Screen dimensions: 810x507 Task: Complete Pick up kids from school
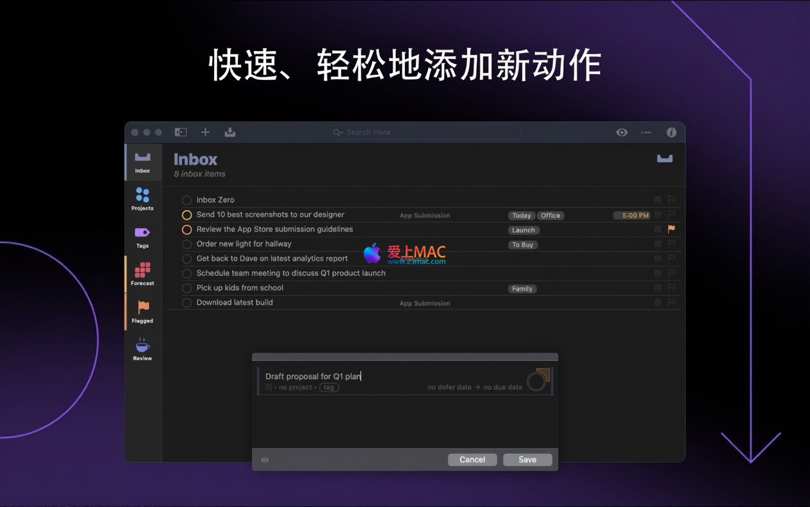[x=186, y=288]
